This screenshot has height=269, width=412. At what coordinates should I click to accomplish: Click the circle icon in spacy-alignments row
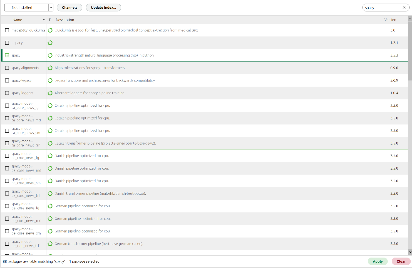tap(50, 68)
